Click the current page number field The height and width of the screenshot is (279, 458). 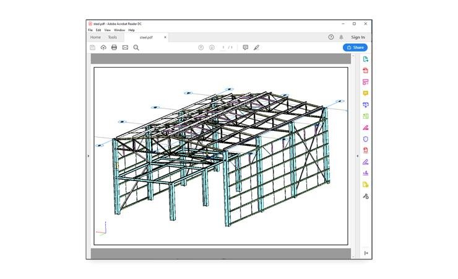(223, 47)
